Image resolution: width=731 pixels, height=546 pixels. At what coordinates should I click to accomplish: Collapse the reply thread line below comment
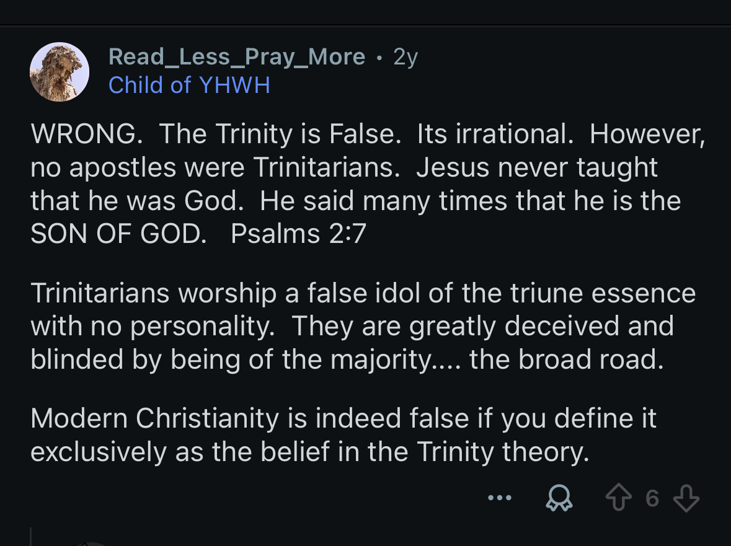click(x=31, y=537)
